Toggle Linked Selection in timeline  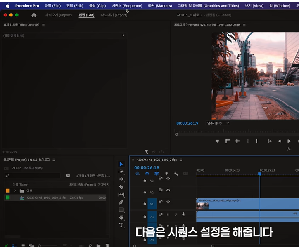(x=157, y=174)
